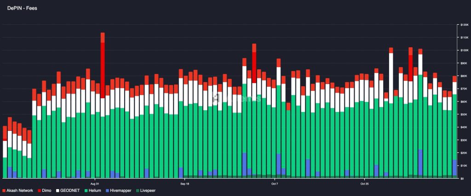This screenshot has height=196, width=471.
Task: Toggle the GEODNET legend label
Action: pyautogui.click(x=70, y=190)
